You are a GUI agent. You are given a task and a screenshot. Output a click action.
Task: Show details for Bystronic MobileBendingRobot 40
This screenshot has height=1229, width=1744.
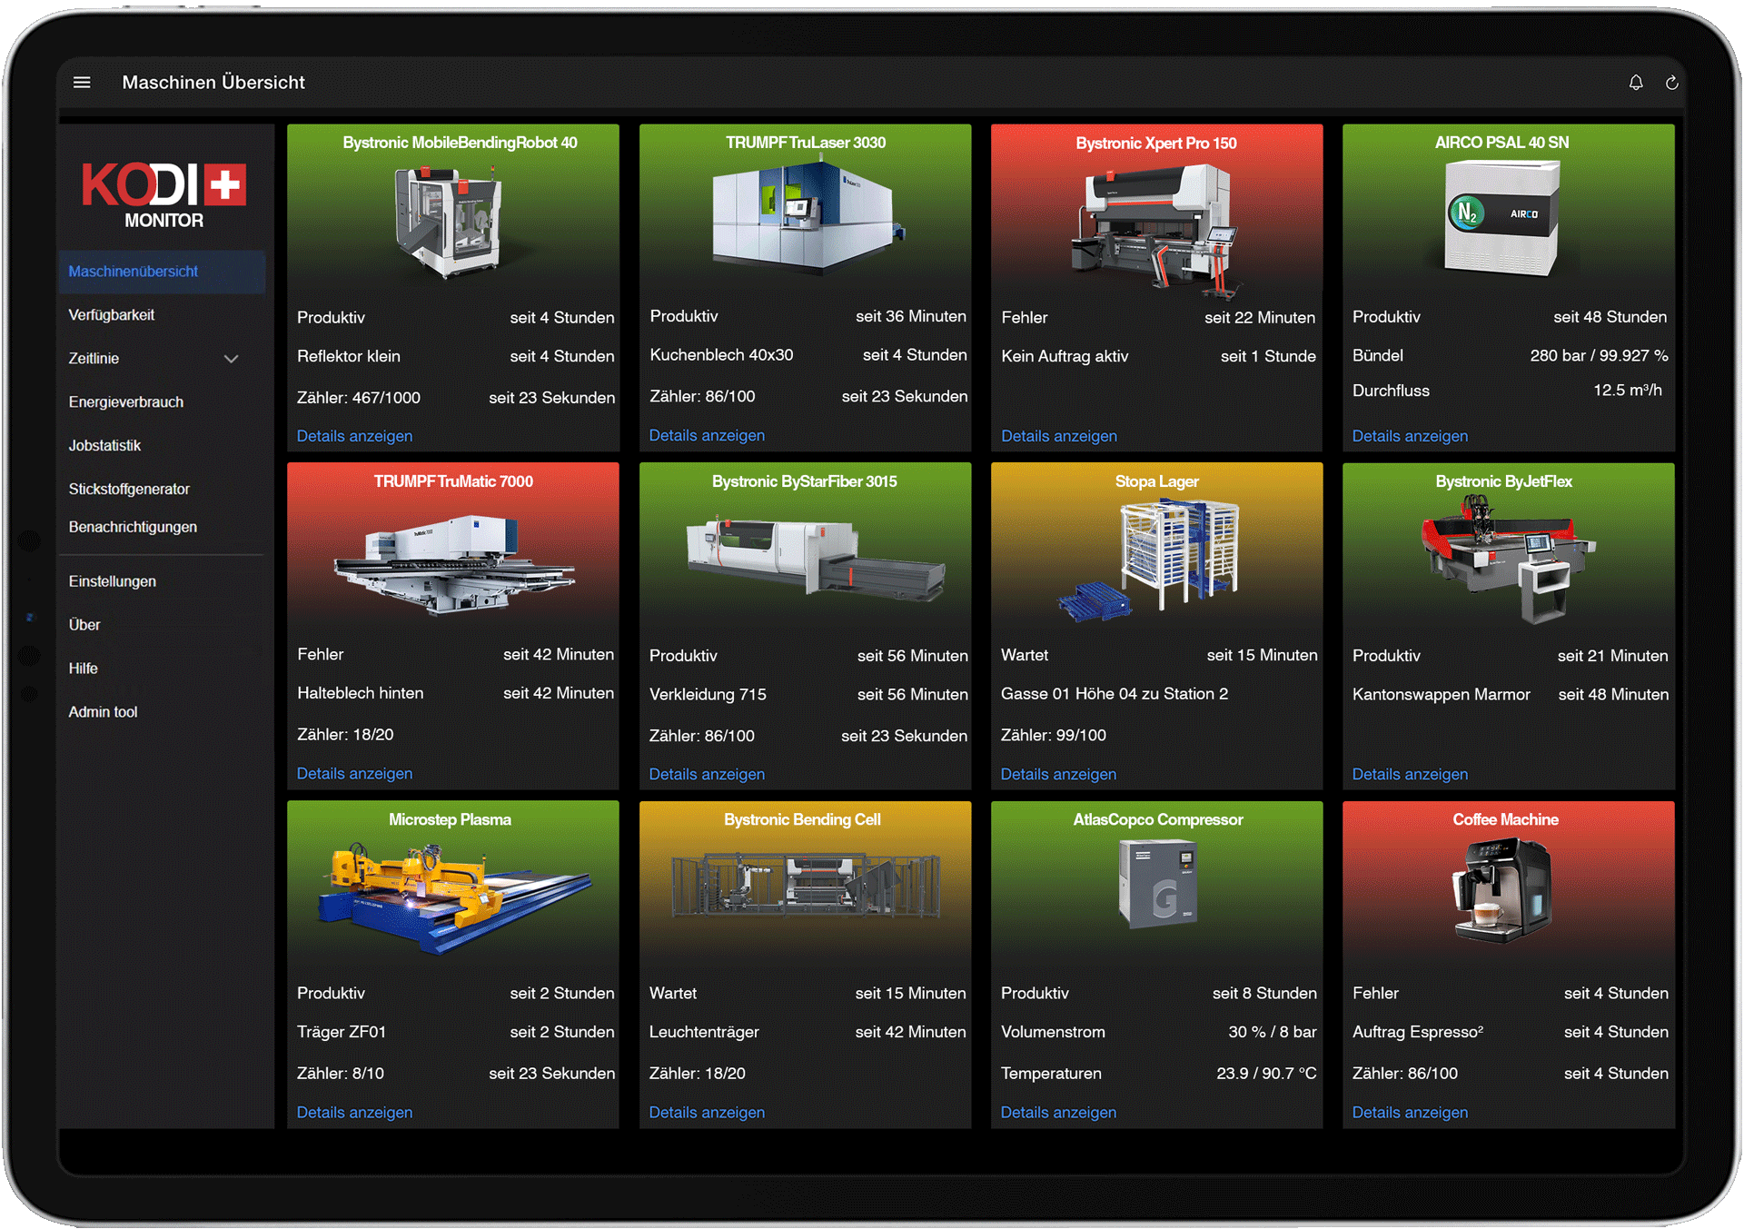[x=354, y=436]
